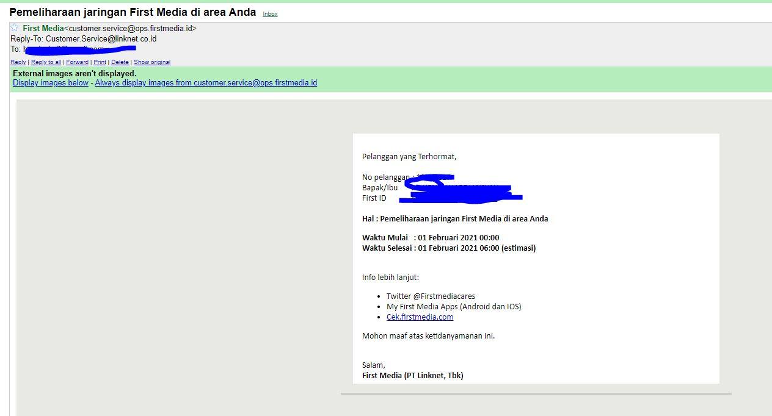Click 'Info lebih lanjut' text
772x416 pixels.
pos(391,277)
